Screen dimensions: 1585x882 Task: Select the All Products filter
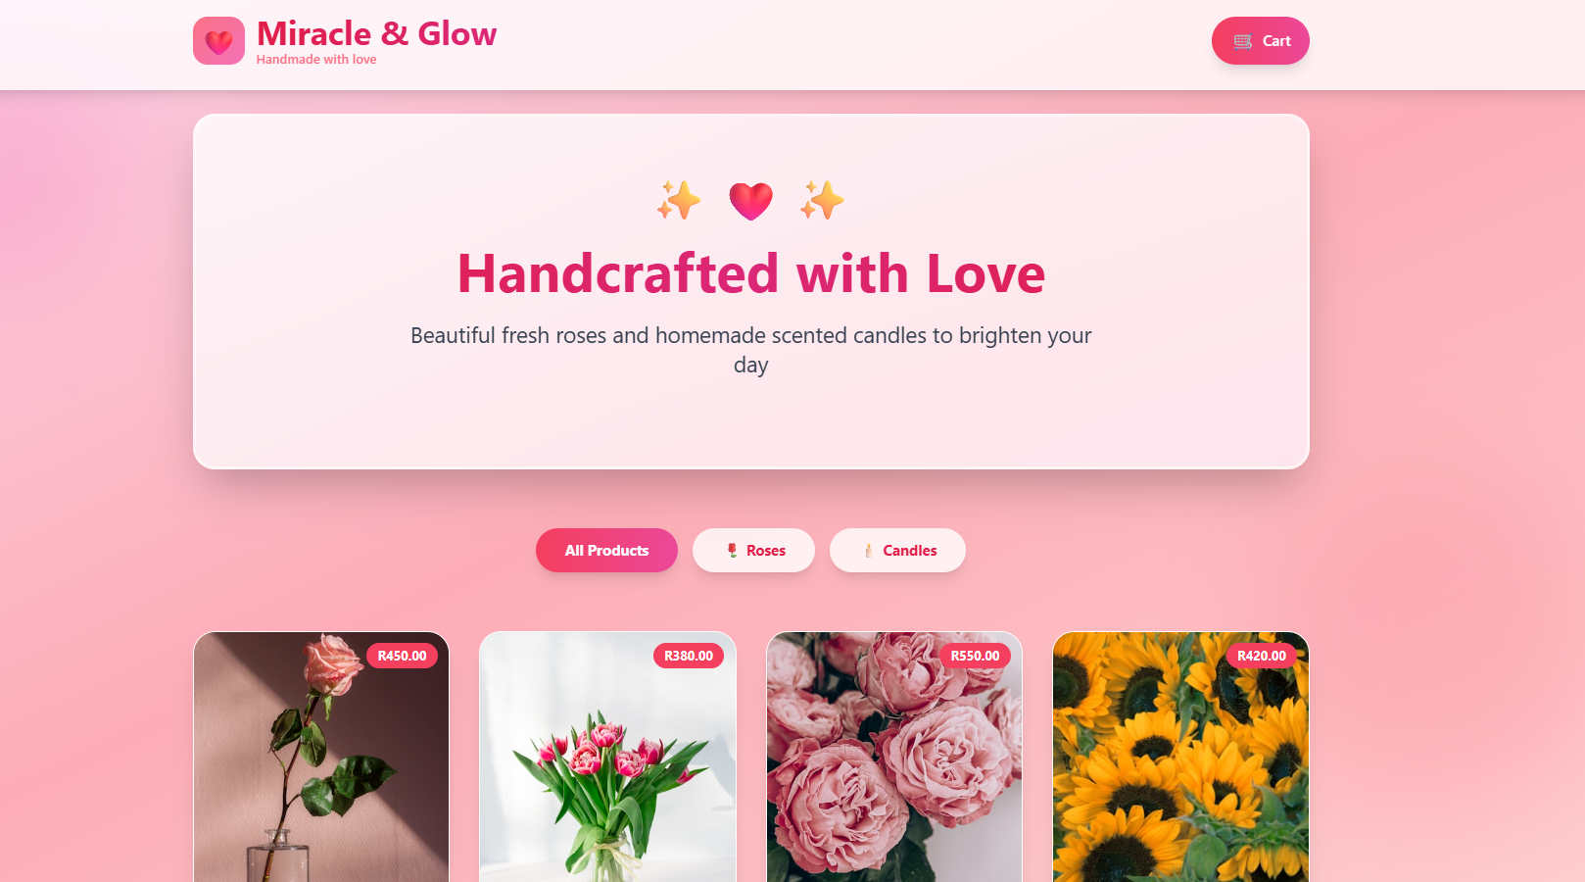(606, 551)
